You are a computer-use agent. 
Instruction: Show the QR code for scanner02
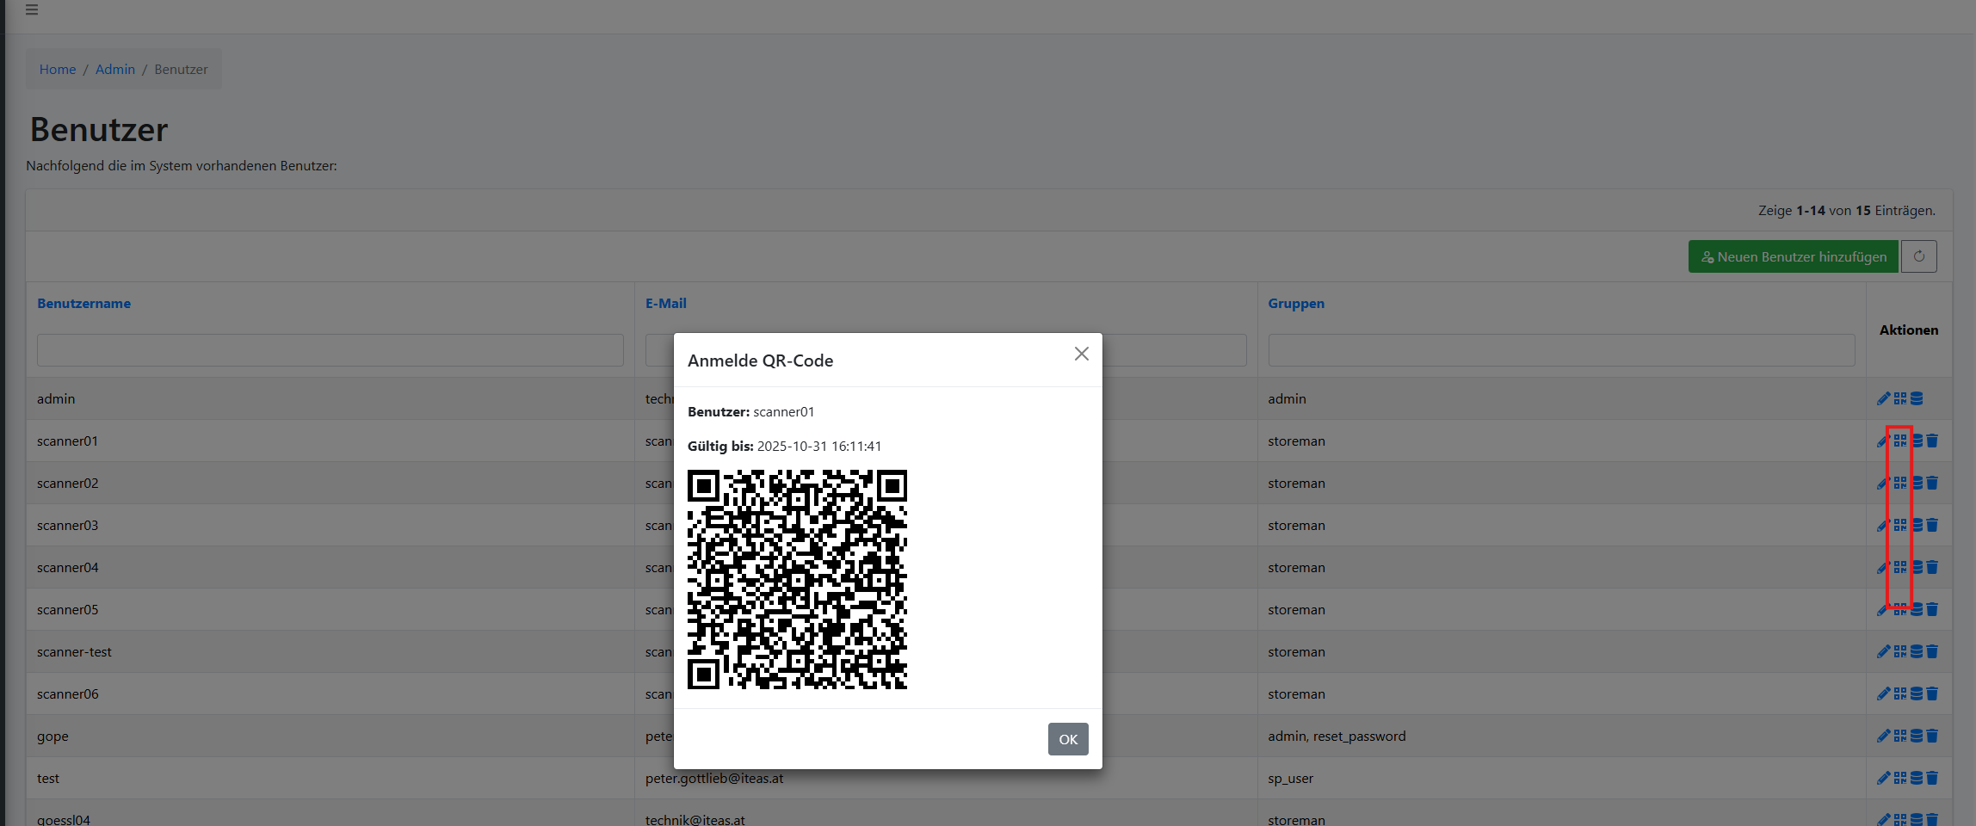[x=1900, y=483]
